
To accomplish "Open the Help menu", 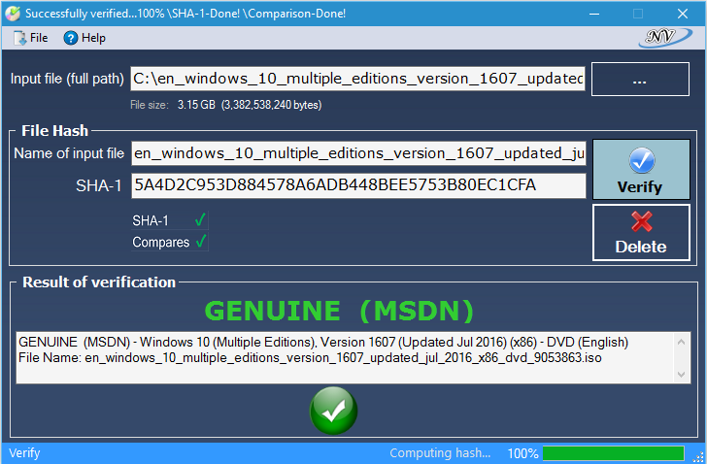I will 84,38.
